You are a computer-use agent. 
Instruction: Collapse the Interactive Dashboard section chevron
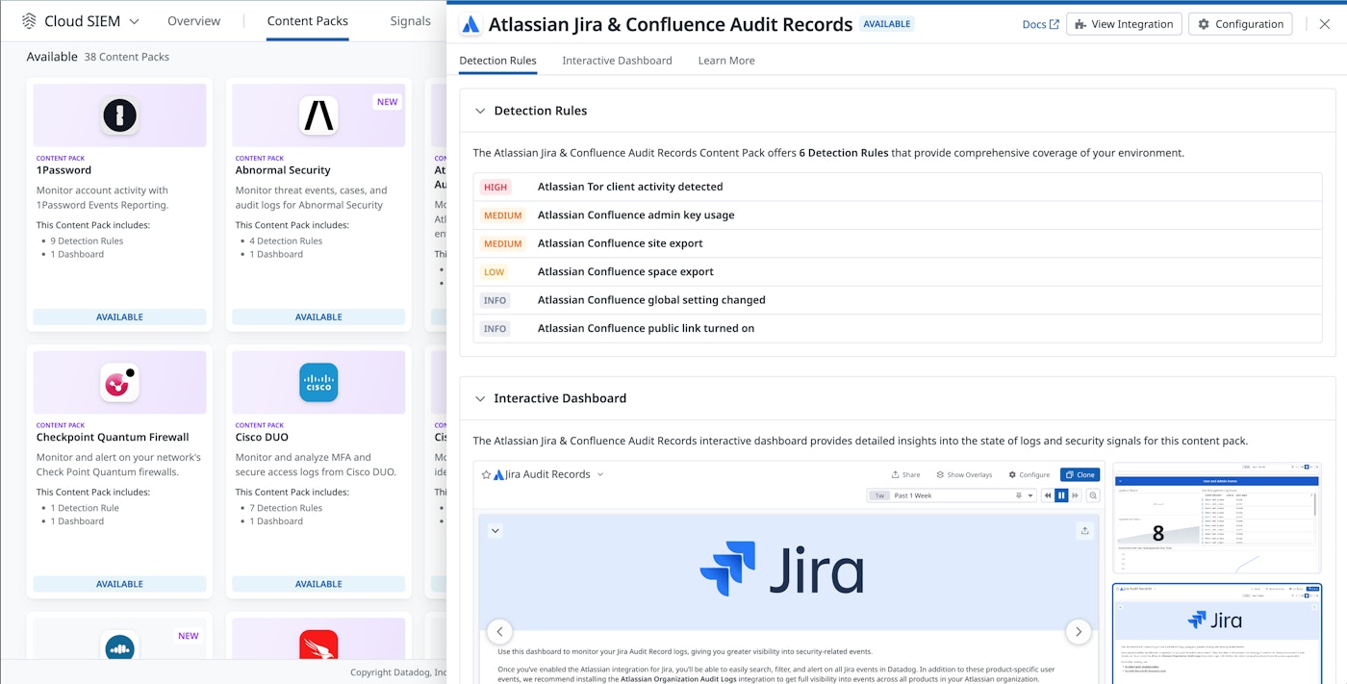(480, 398)
